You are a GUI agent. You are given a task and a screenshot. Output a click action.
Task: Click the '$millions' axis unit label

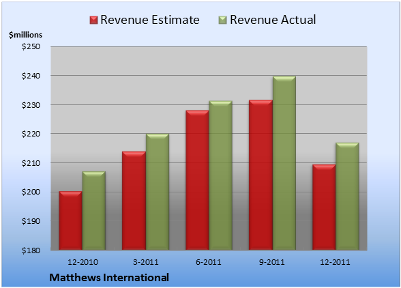click(x=25, y=35)
